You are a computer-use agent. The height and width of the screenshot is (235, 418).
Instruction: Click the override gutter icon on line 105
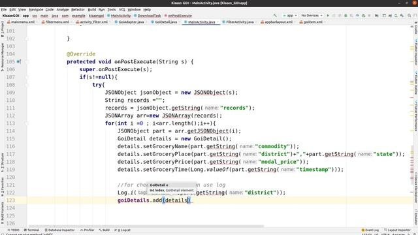point(19,61)
